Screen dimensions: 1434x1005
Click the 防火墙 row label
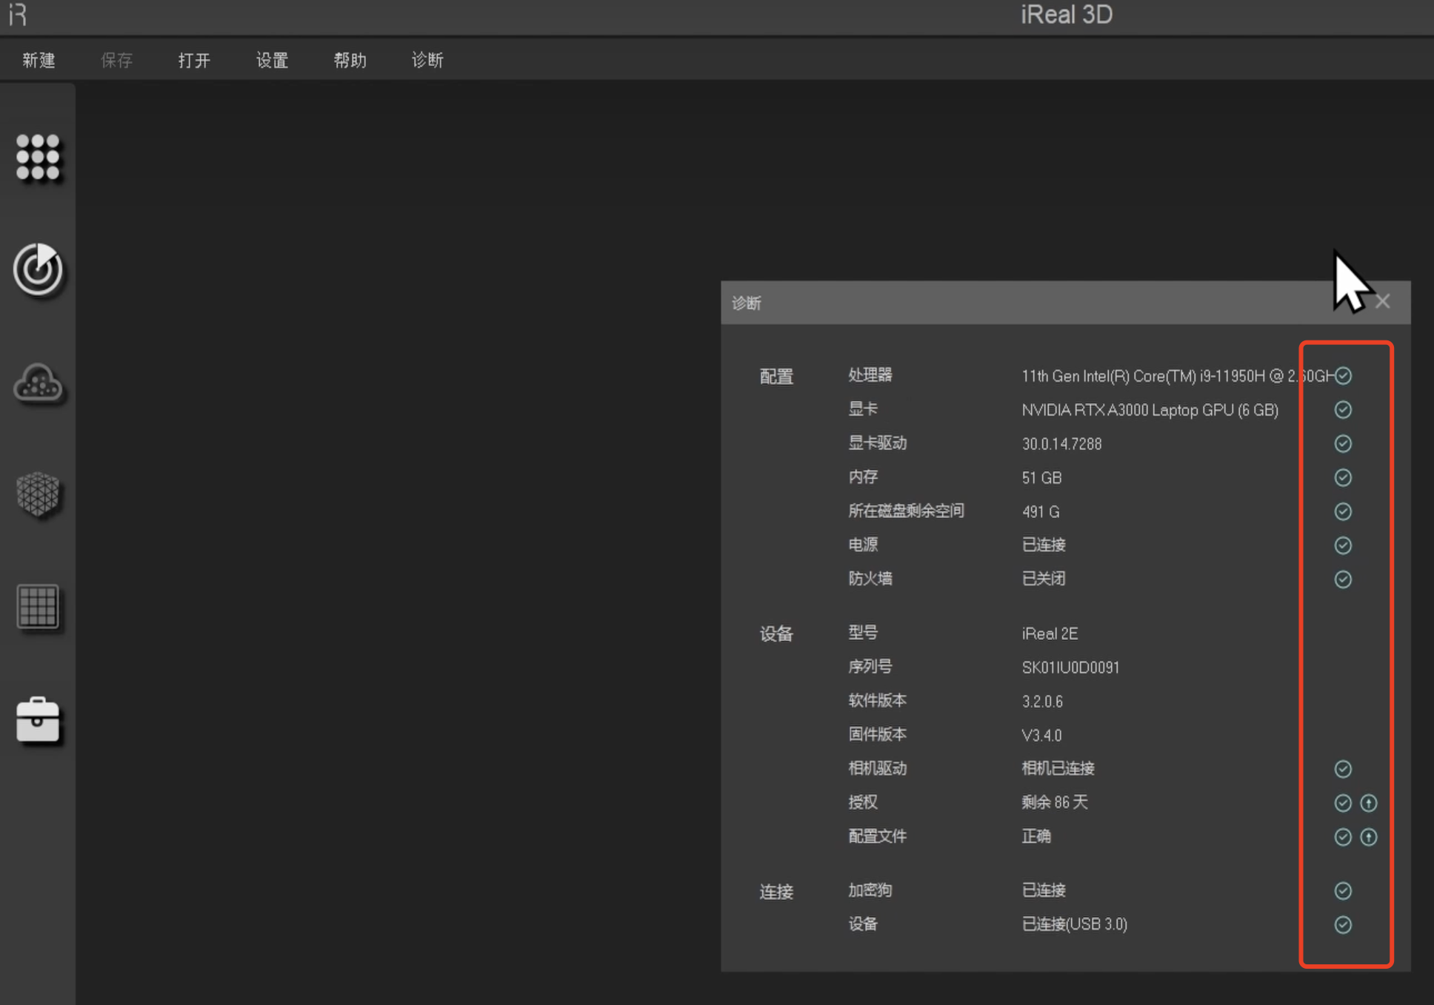(x=870, y=579)
